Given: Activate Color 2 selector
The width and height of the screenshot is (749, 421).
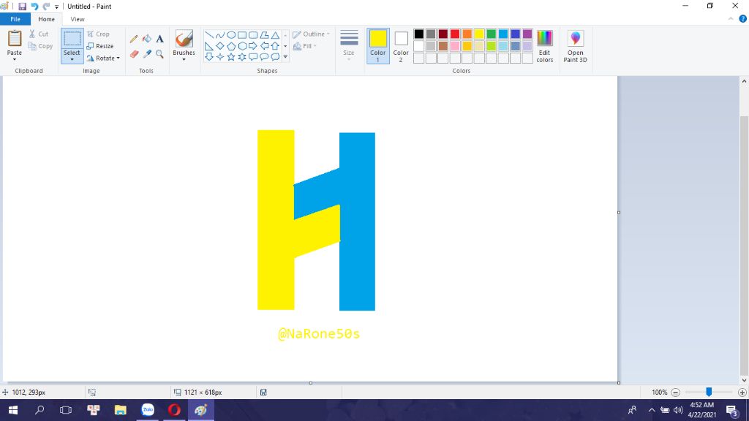Looking at the screenshot, I should [401, 46].
